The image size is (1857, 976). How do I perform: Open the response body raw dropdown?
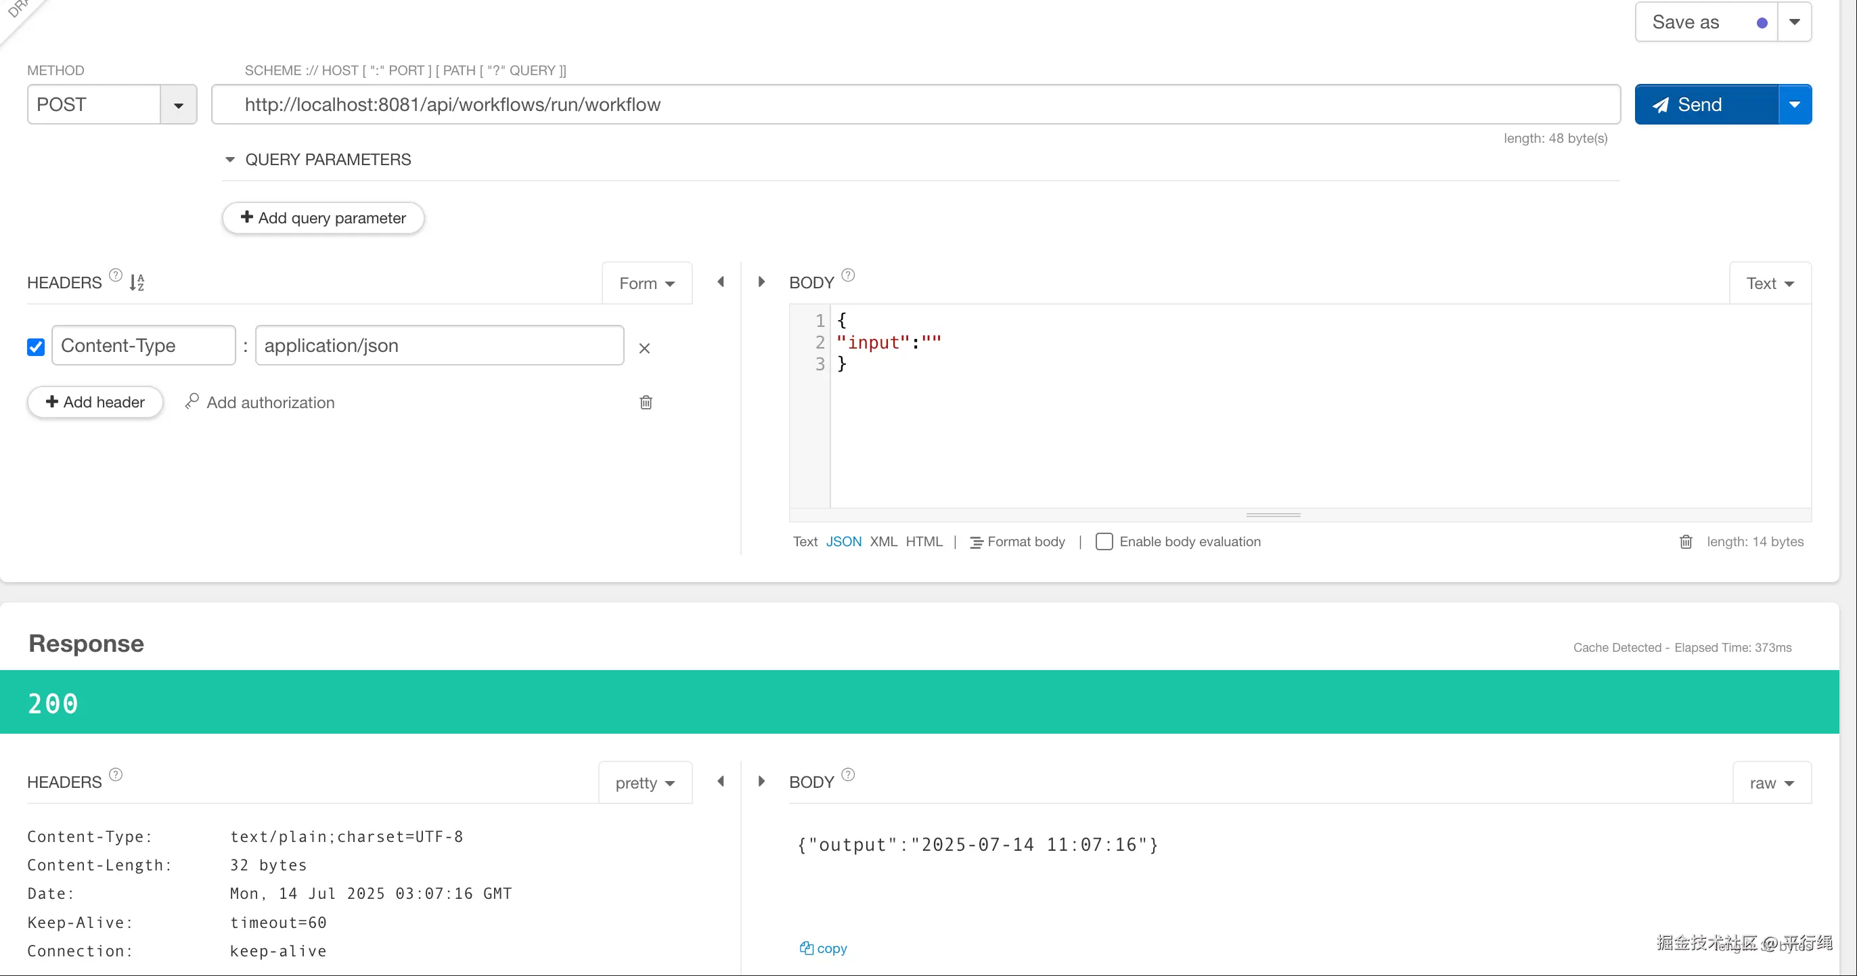[x=1770, y=783]
